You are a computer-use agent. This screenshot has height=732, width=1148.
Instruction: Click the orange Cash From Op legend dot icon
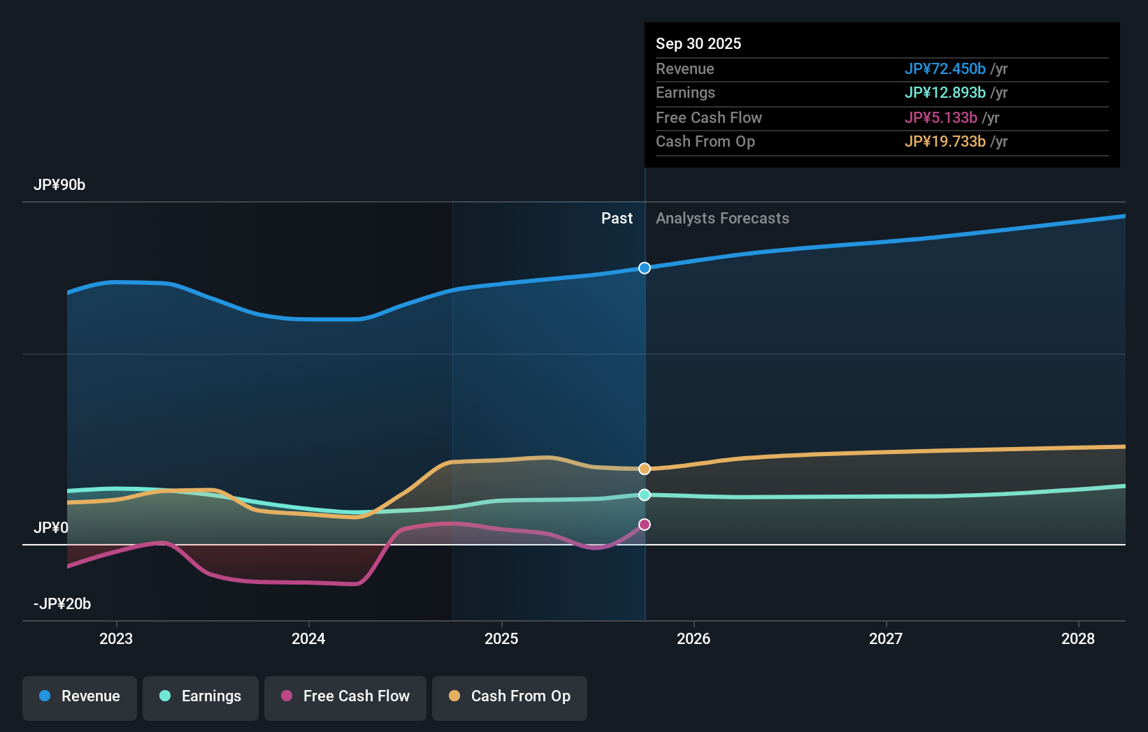point(455,697)
